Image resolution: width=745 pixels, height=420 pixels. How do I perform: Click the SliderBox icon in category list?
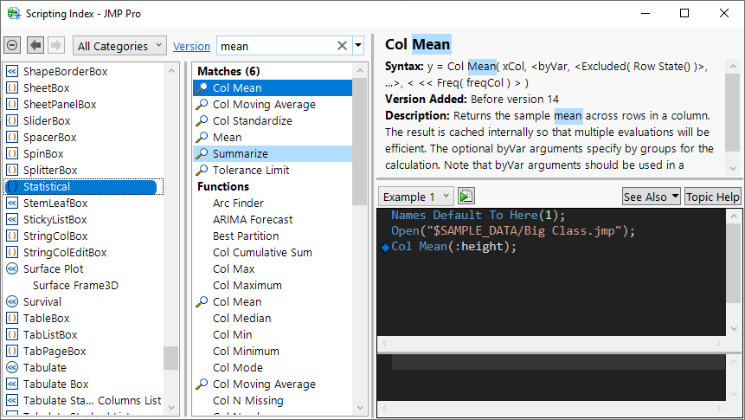coord(12,121)
